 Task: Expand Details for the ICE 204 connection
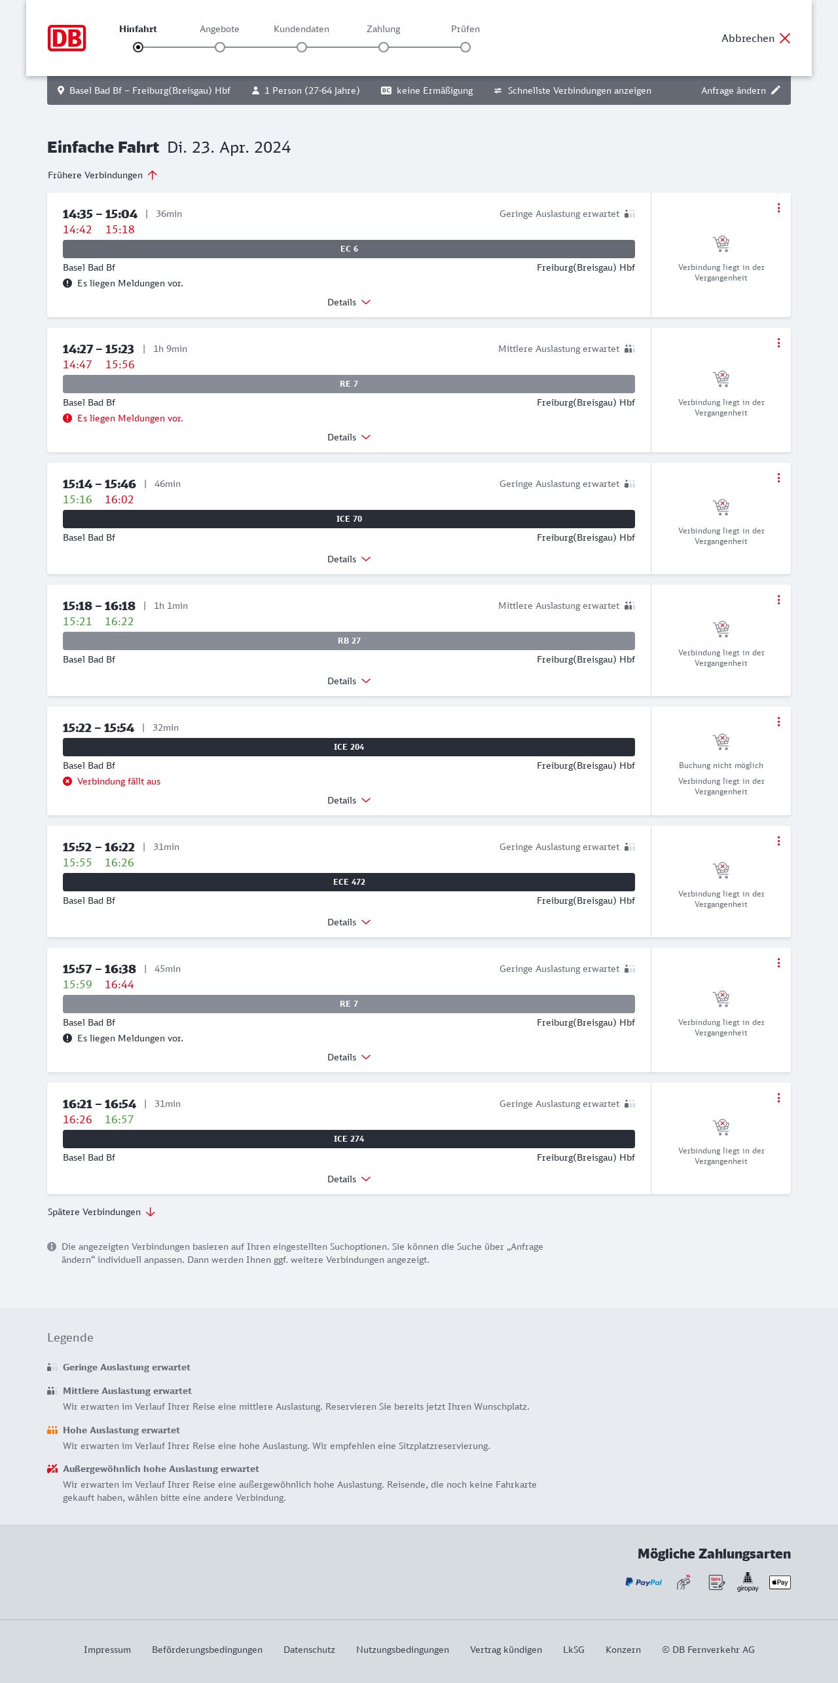349,800
